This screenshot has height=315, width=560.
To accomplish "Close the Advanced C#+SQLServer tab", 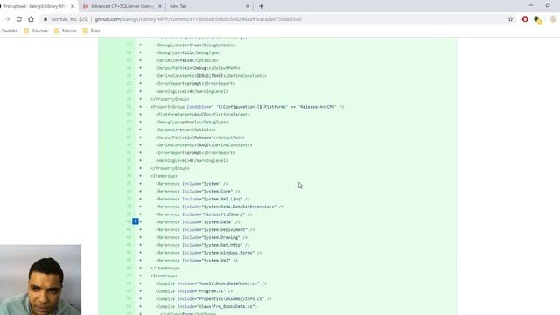I will [159, 6].
